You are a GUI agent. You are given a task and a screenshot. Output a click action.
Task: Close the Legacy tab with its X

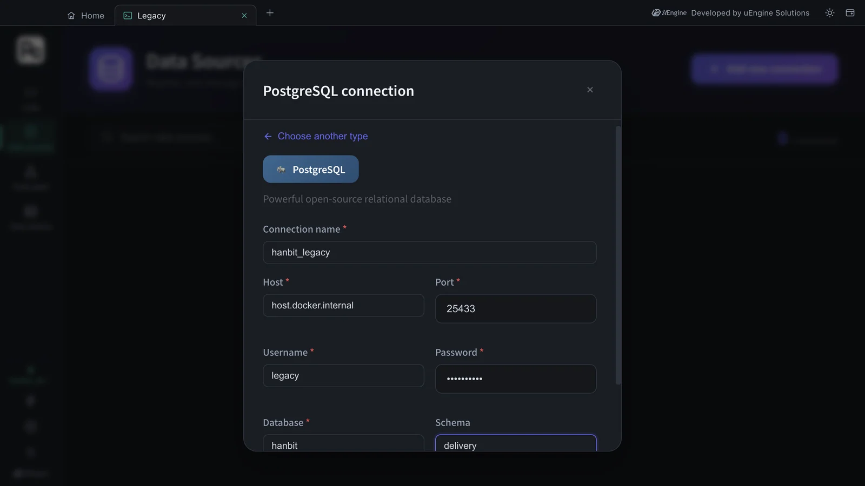(244, 16)
